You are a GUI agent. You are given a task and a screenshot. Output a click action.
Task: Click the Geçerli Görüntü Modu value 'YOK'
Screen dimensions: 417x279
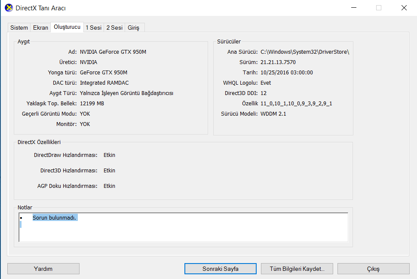click(x=85, y=114)
